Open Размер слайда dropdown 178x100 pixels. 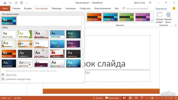click(159, 18)
